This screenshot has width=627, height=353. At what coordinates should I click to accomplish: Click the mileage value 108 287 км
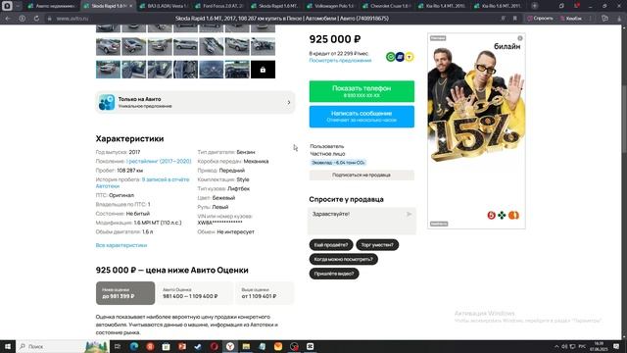pyautogui.click(x=130, y=171)
